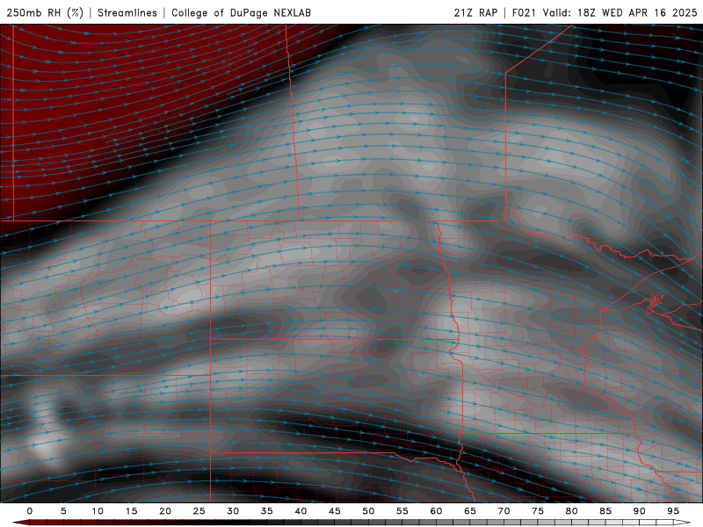Click the colorbar label "30"
703x527 pixels.
(233, 511)
